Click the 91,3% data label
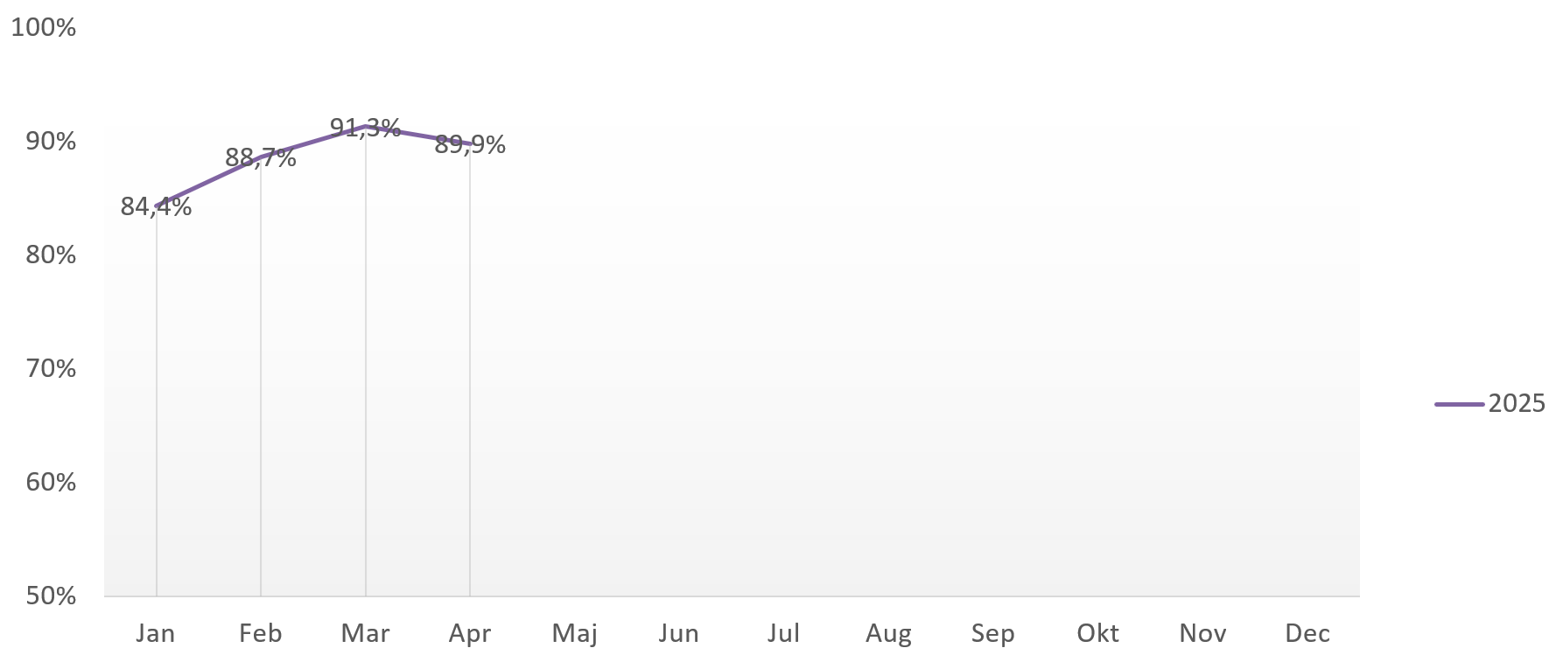 tap(365, 128)
